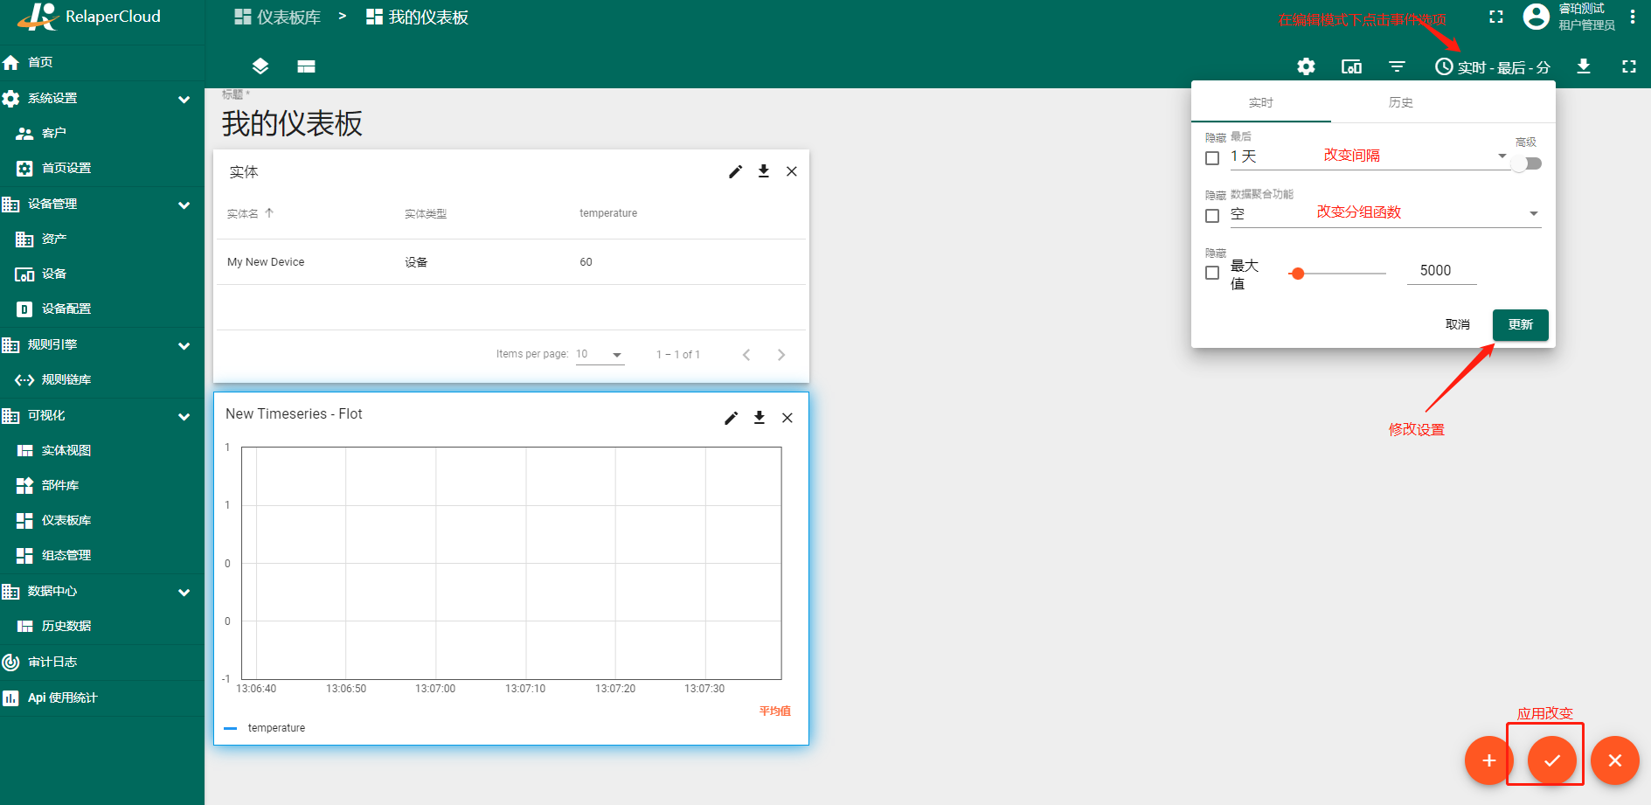The width and height of the screenshot is (1651, 805).
Task: Toggle fullscreen icon beside user avatar
Action: [x=1496, y=17]
